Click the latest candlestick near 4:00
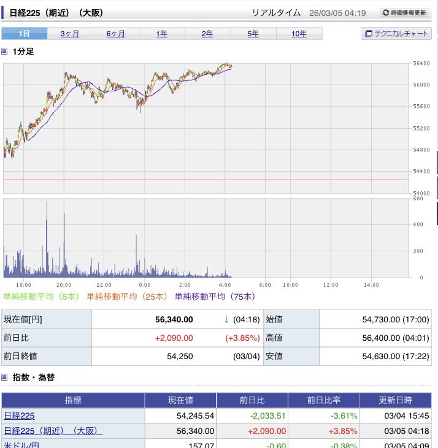The height and width of the screenshot is (448, 438). [231, 67]
